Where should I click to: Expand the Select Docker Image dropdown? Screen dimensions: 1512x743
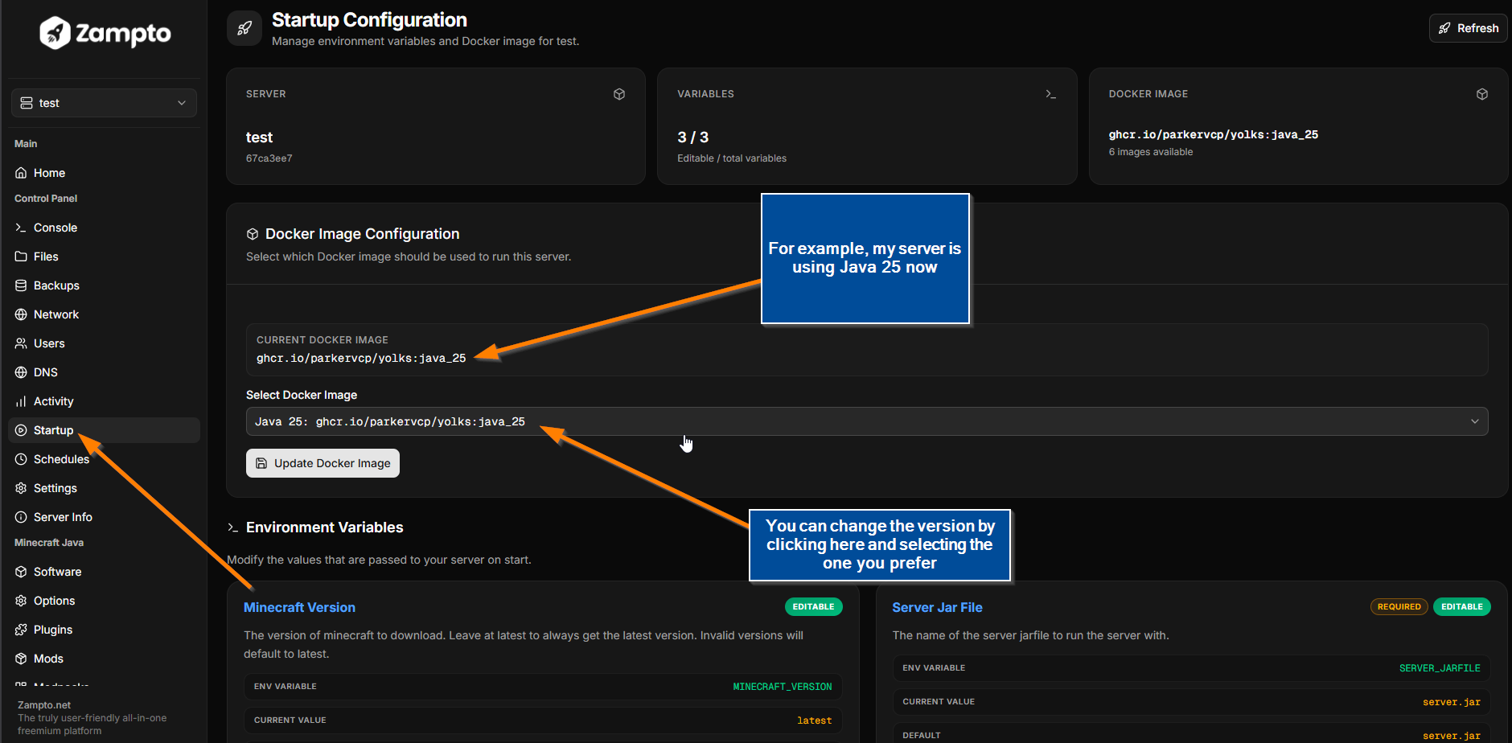[867, 421]
